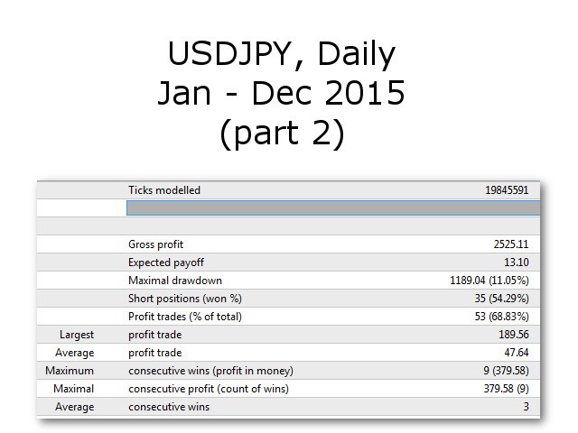
Task: Click the gray modelling quality bar
Action: [333, 208]
